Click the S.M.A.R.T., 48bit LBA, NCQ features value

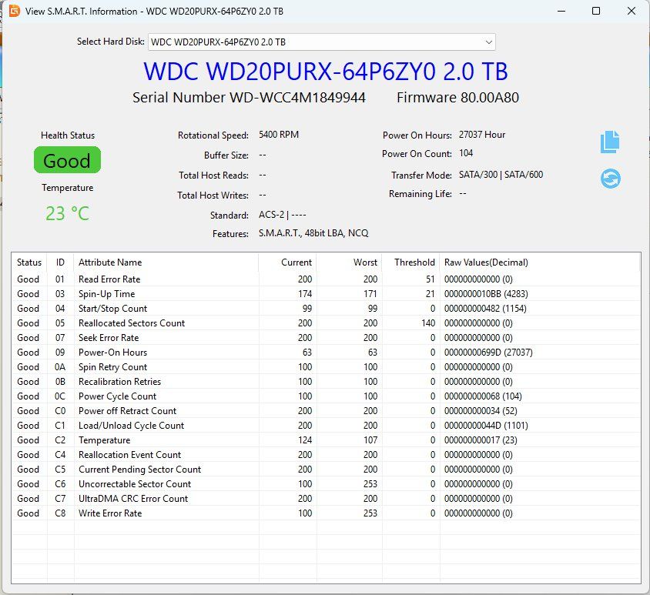coord(313,233)
